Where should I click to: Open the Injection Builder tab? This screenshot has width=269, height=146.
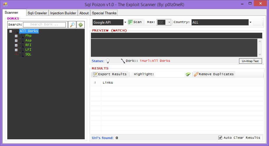(x=63, y=13)
